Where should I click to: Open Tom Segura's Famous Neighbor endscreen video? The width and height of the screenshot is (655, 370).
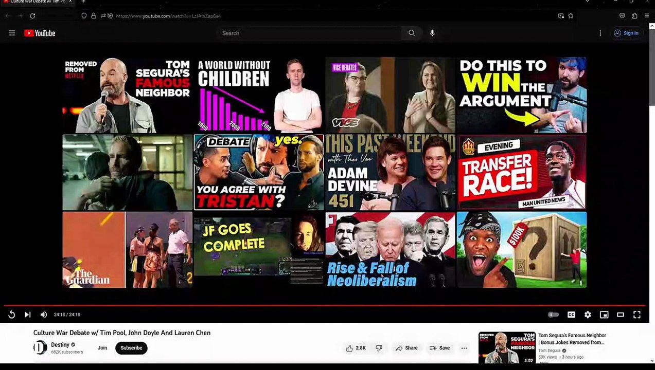click(127, 95)
